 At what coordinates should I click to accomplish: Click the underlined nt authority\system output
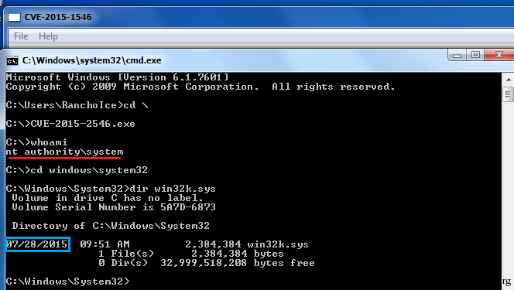click(64, 152)
